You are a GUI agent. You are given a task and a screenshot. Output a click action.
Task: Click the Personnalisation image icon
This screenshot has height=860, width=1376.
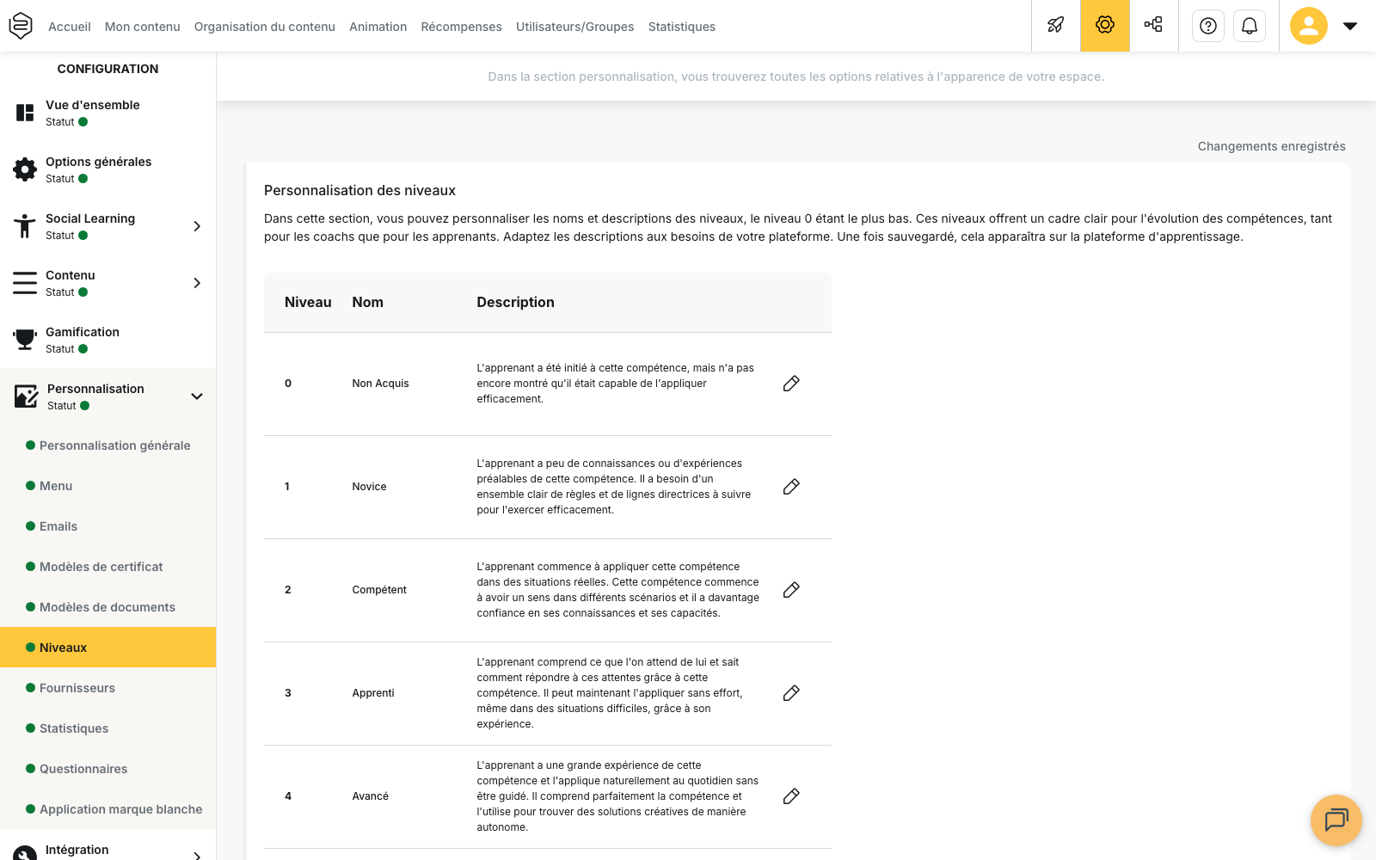pyautogui.click(x=27, y=396)
